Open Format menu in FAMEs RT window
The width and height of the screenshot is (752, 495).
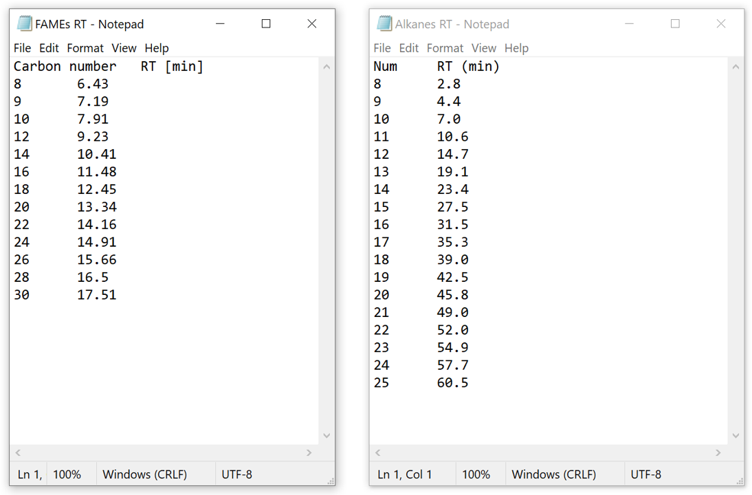(85, 48)
